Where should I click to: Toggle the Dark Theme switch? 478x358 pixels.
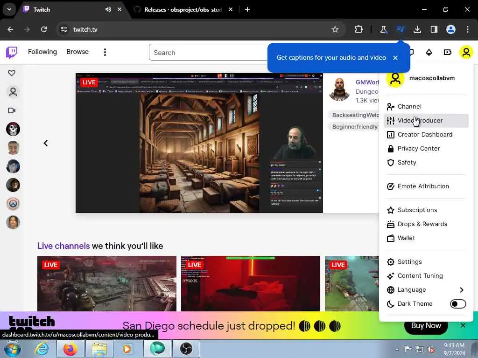coord(458,304)
